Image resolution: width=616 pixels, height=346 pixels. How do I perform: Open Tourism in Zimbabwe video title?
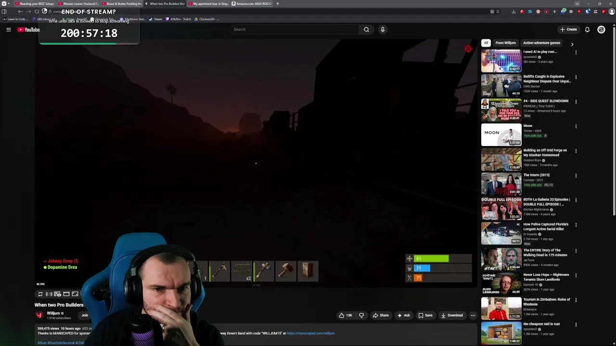click(547, 302)
